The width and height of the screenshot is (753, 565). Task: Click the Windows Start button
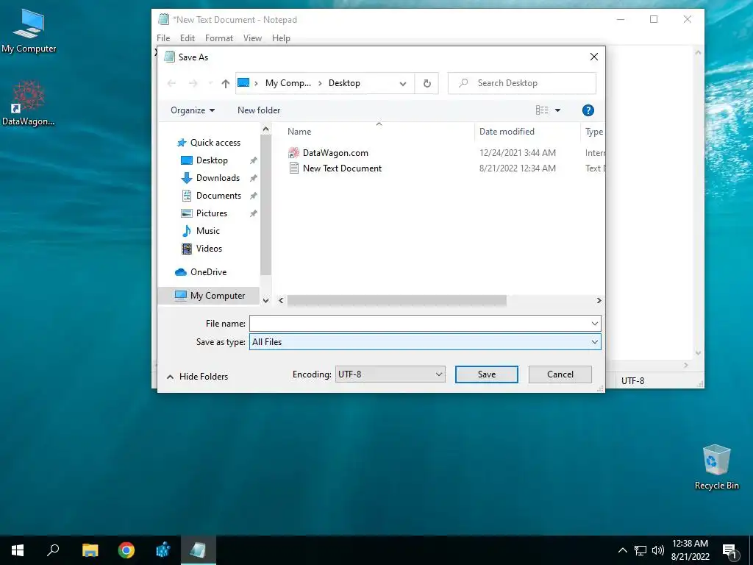[18, 550]
